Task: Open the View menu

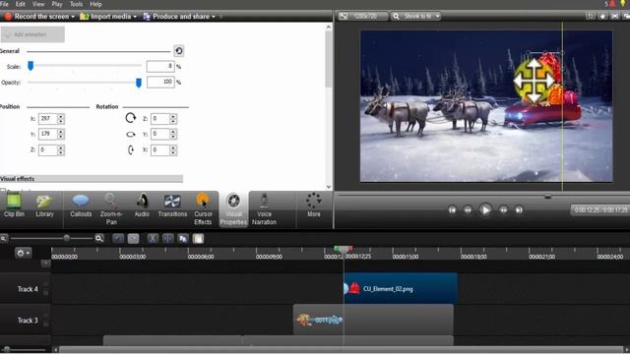Action: 38,4
